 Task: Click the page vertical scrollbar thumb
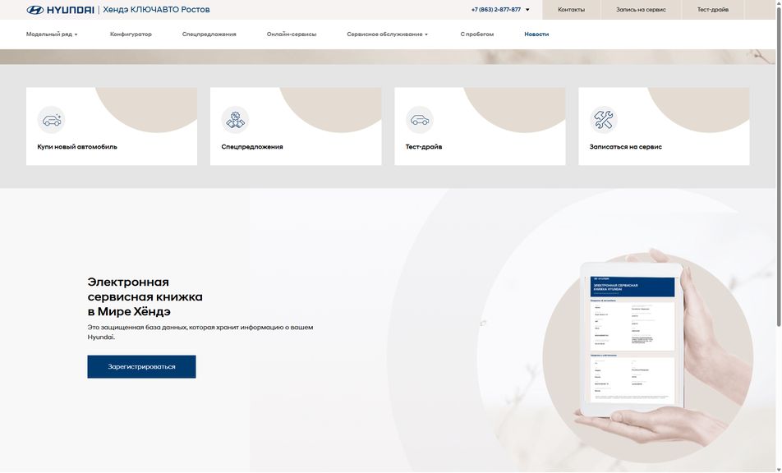point(779,167)
